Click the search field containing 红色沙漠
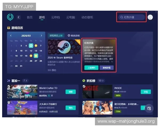 click(133, 17)
